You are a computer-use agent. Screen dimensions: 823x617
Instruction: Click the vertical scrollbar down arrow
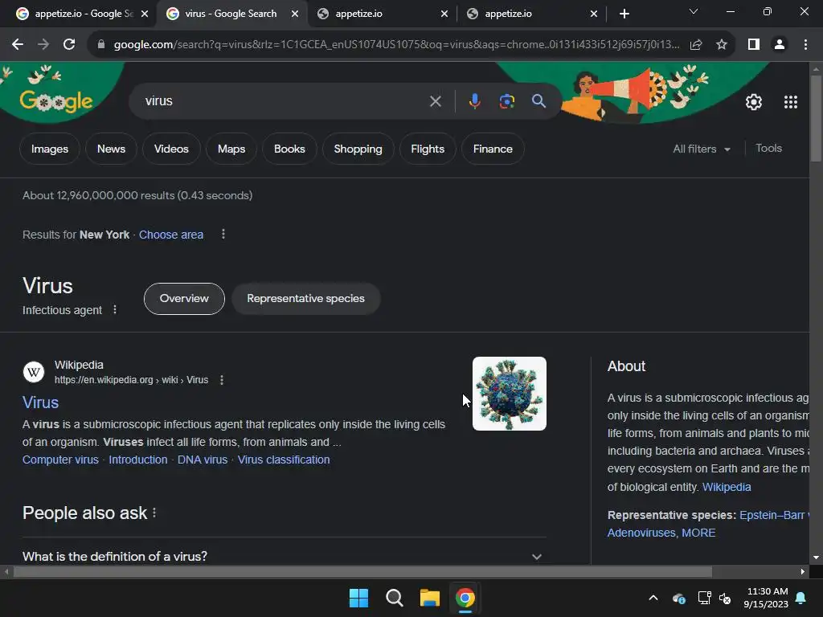[x=816, y=558]
